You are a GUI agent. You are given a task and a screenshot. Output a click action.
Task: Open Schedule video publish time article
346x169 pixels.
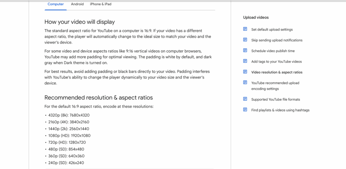coord(273,51)
